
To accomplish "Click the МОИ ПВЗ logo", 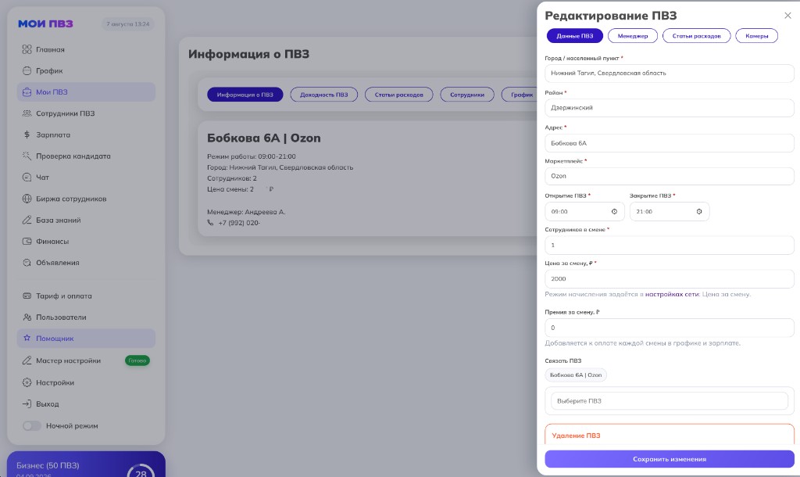I will tap(45, 23).
